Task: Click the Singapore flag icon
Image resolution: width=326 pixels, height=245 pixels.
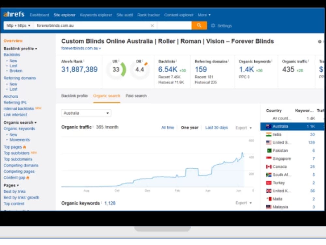Action: (269, 158)
